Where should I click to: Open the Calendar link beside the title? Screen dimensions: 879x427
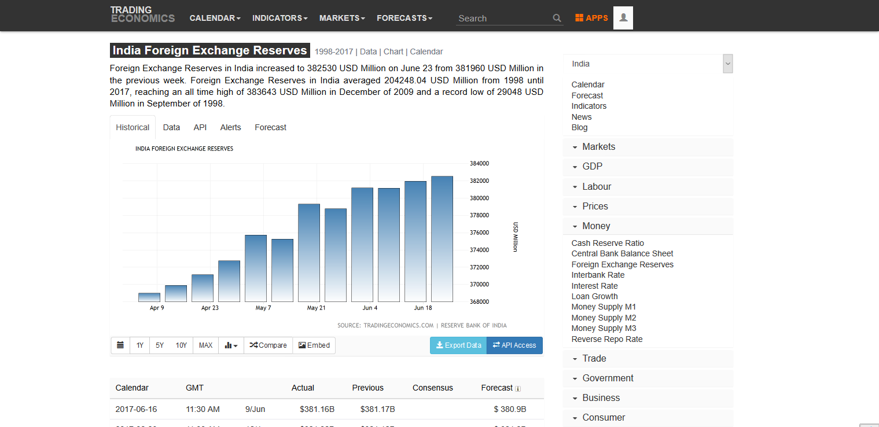pos(426,51)
